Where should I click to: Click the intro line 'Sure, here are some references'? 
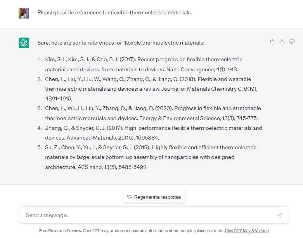point(121,43)
